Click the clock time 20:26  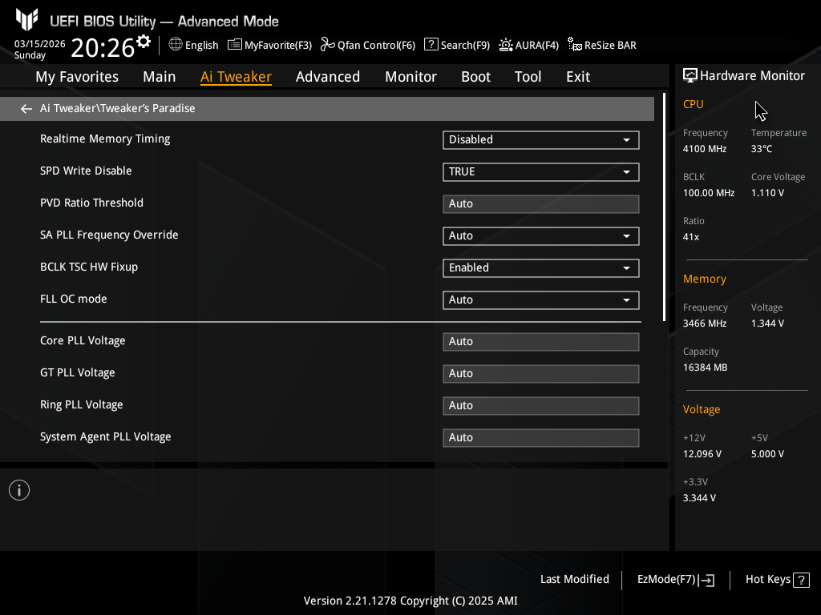point(103,47)
